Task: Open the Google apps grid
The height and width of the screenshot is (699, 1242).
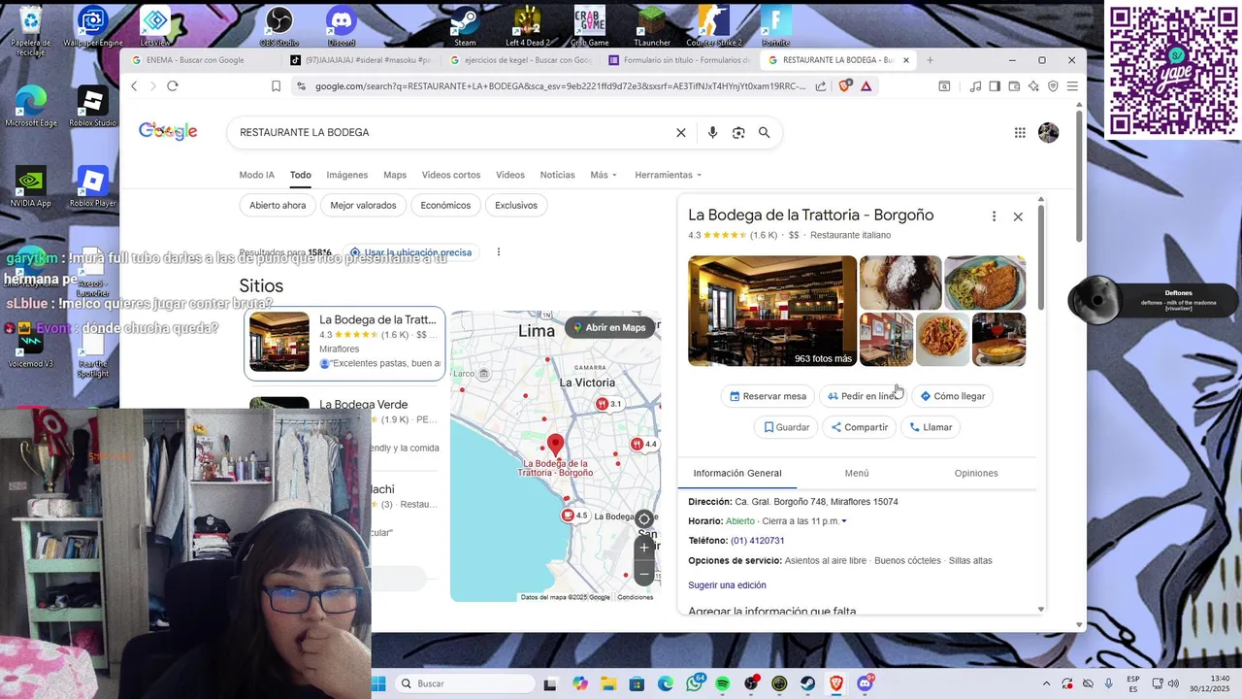Action: point(1020,133)
